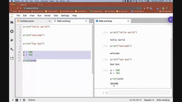Open the Kernel menu
The height and width of the screenshot is (102, 182).
47,16
